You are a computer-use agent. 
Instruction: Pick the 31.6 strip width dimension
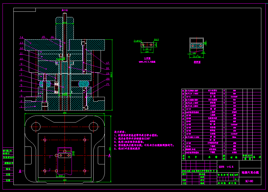[x=196, y=56]
